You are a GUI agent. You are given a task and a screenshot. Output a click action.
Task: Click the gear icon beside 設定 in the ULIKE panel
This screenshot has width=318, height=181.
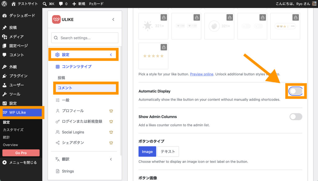click(57, 55)
